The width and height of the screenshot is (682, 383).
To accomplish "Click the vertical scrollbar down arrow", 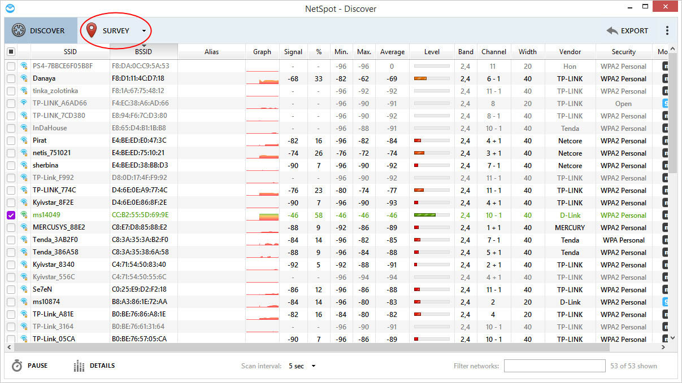I will (x=672, y=337).
